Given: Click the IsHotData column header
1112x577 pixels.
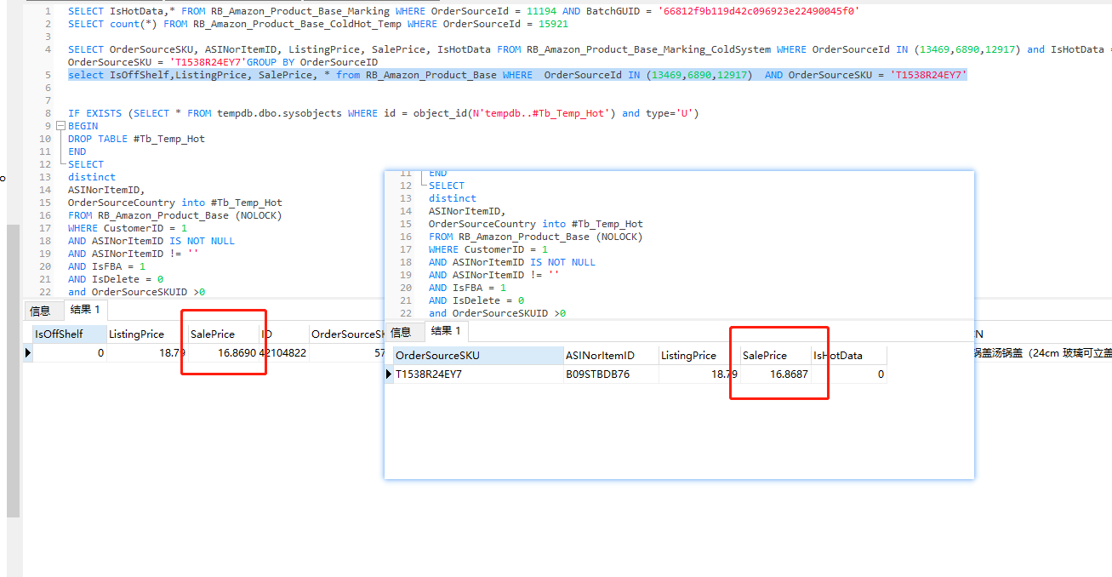Looking at the screenshot, I should click(x=849, y=355).
